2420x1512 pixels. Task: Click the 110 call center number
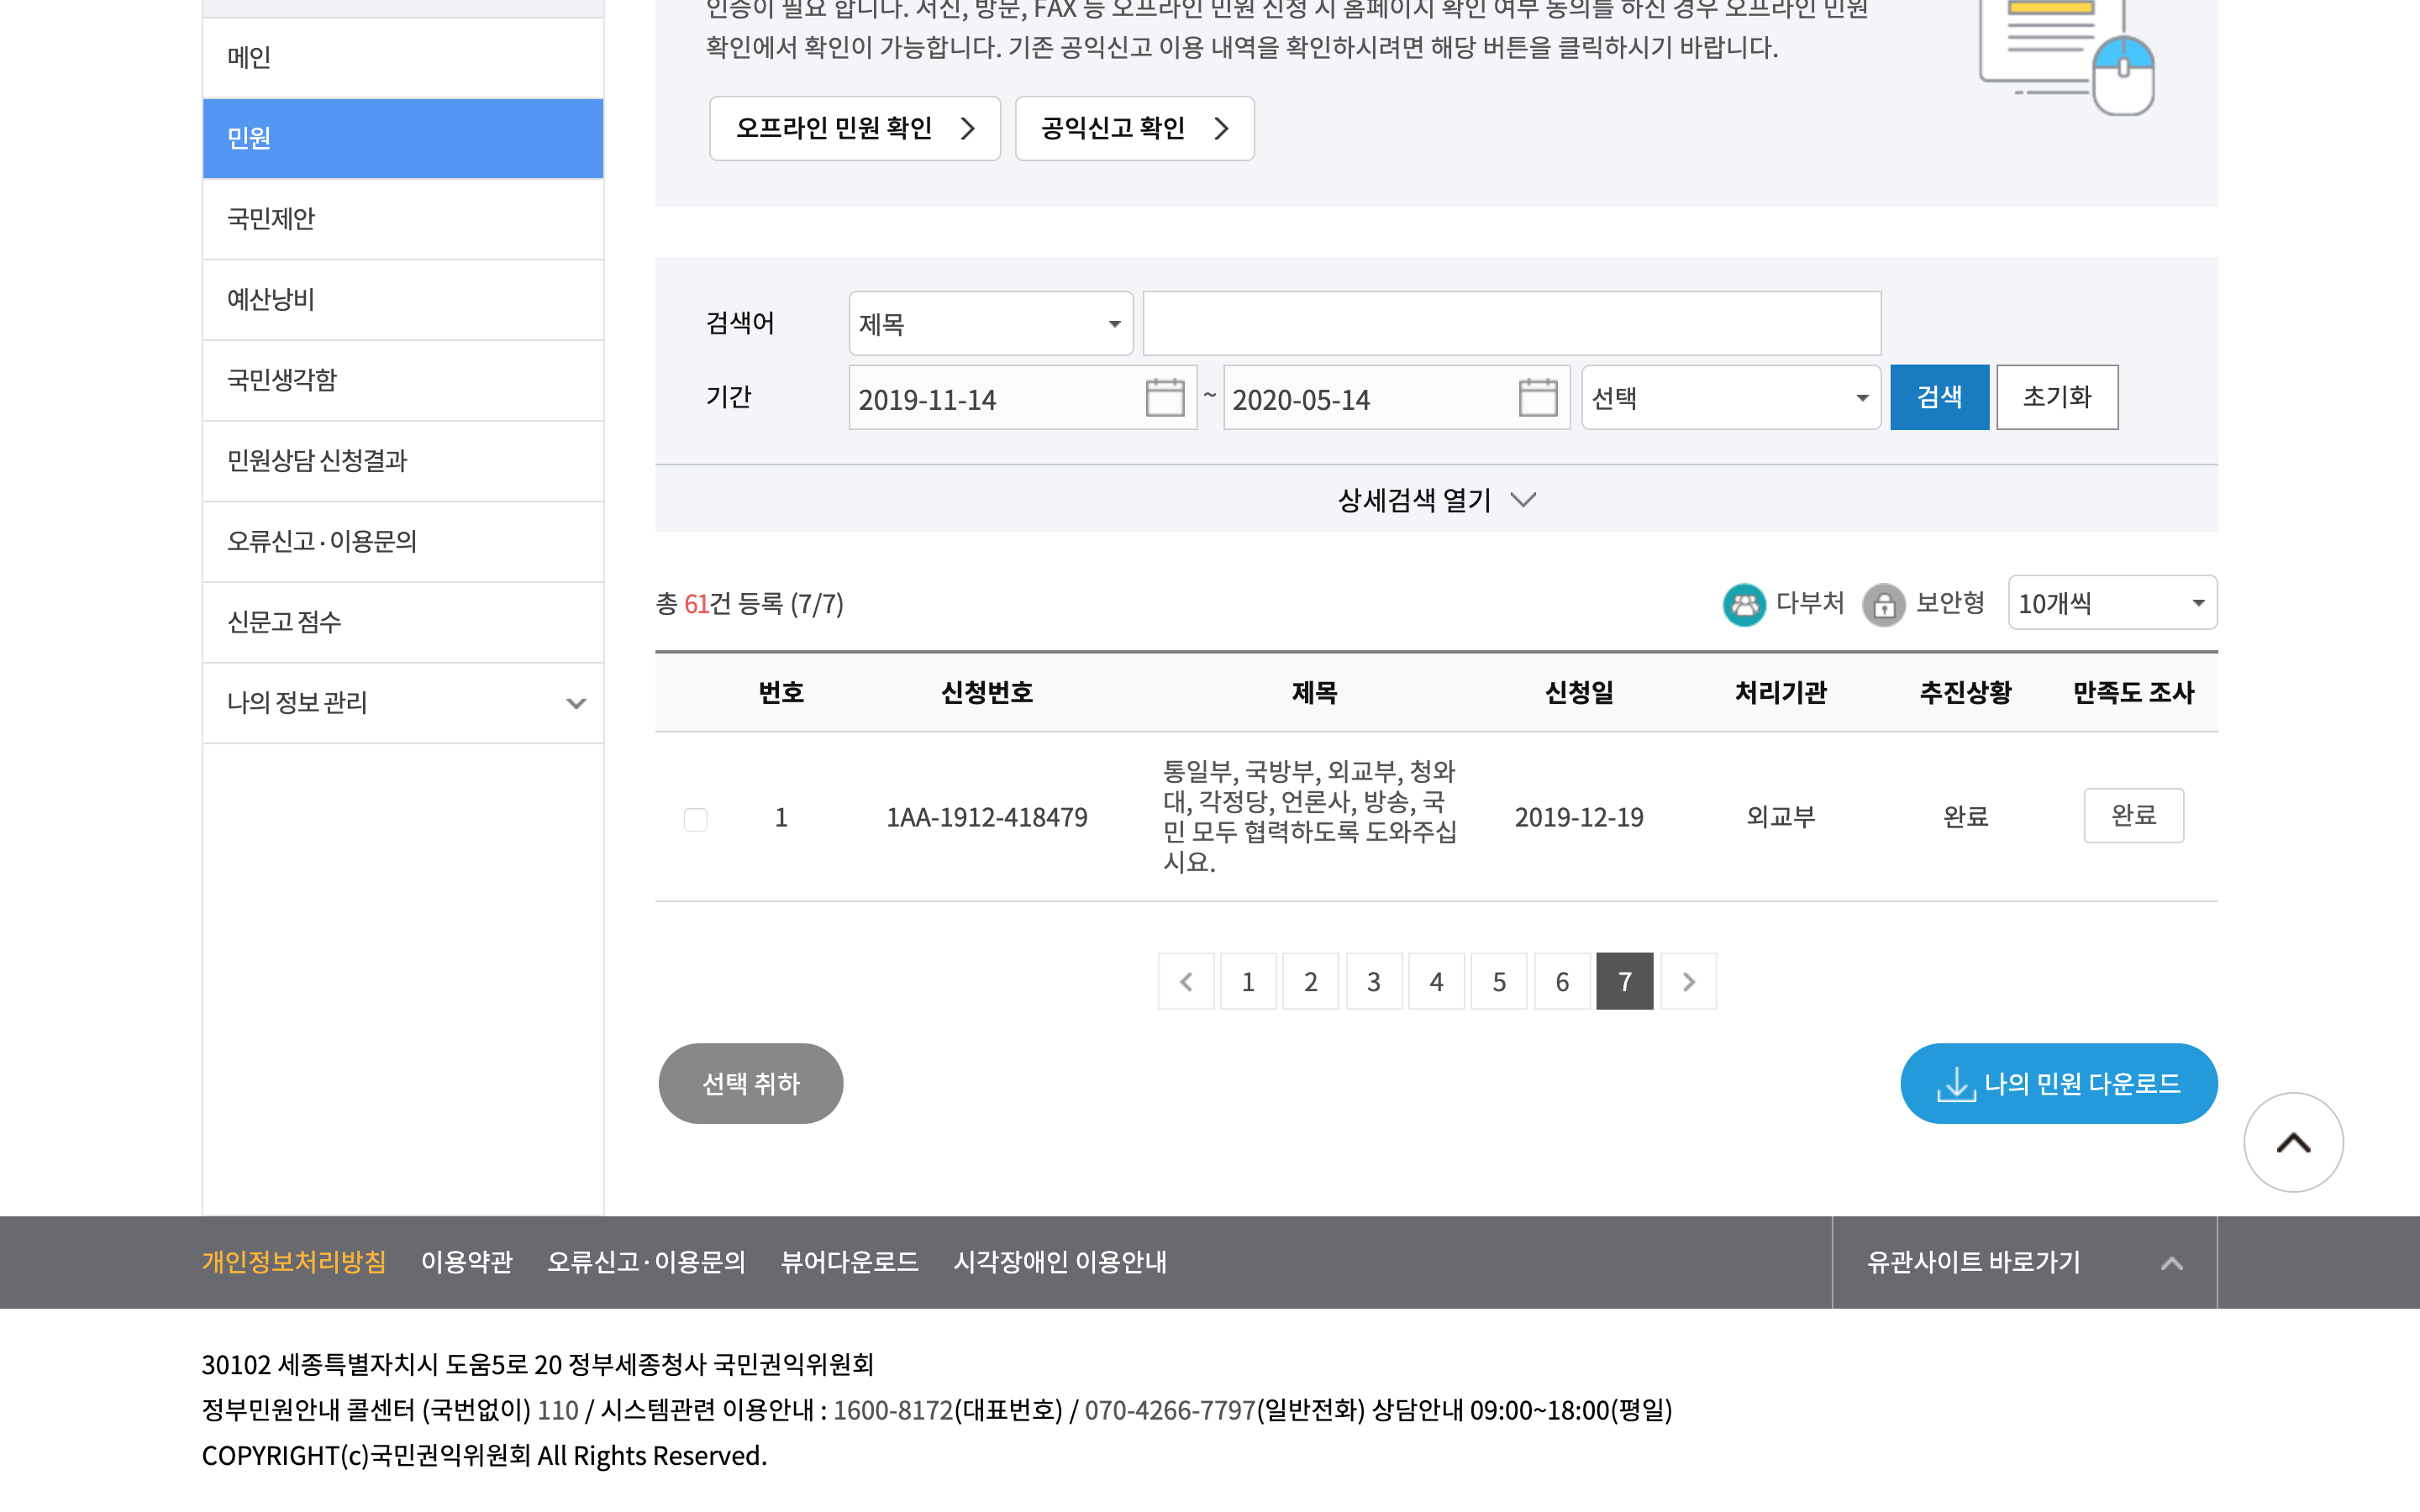(x=558, y=1410)
